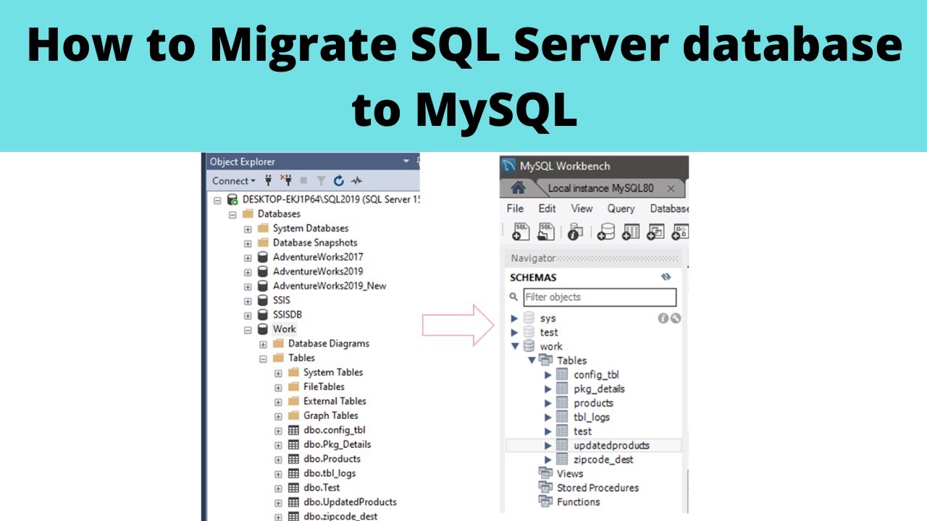Select the SSIS database in Object Explorer
Viewport: 927px width, 521px height.
[x=281, y=300]
